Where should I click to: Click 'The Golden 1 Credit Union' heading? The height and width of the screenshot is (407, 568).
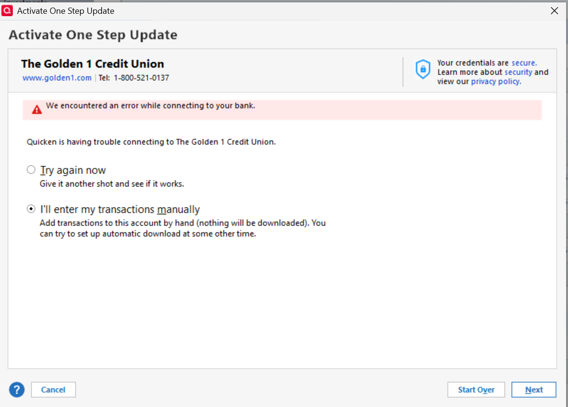(x=93, y=64)
